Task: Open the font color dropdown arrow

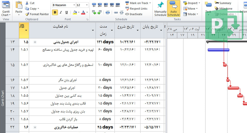Action: [87, 12]
